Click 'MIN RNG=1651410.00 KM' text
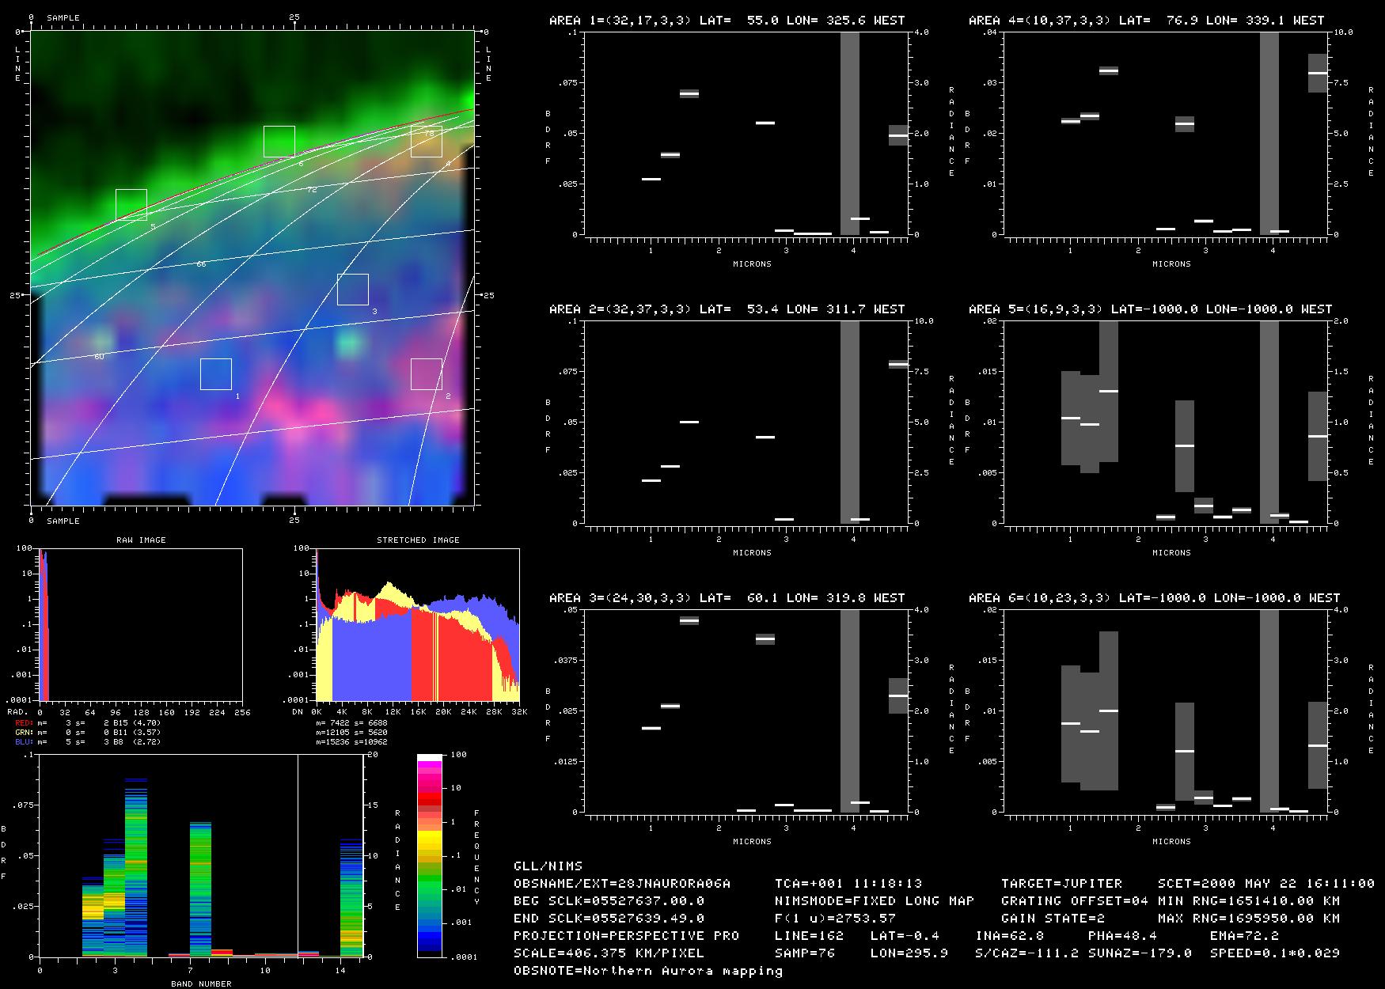This screenshot has width=1385, height=989. 1249,901
